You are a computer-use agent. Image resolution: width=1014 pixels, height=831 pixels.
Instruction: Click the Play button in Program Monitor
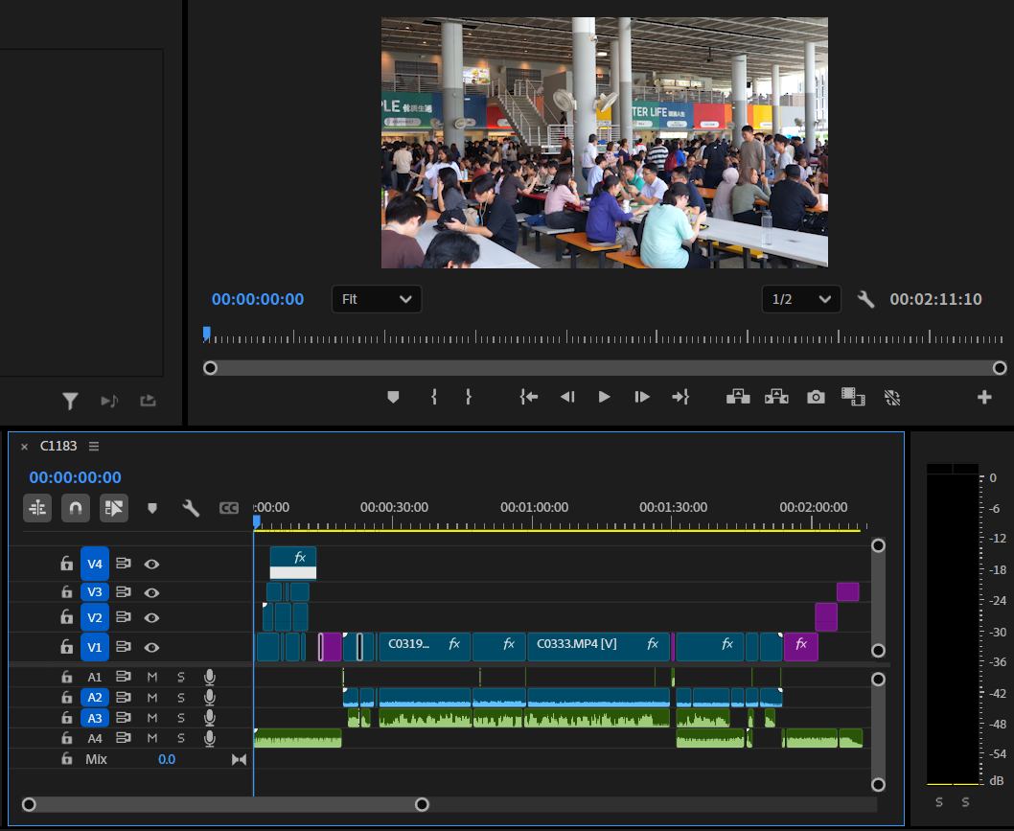point(604,397)
